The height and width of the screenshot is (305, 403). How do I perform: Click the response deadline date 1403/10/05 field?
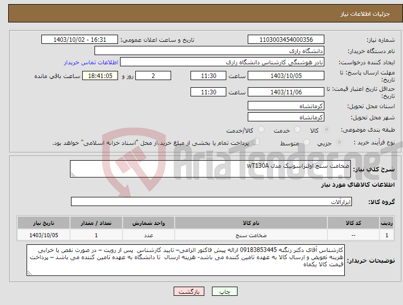click(286, 75)
